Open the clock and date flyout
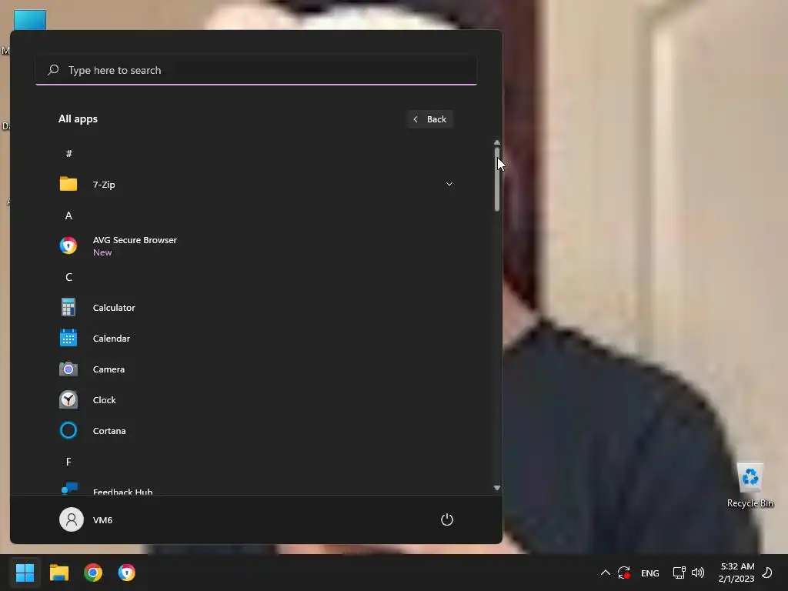Image resolution: width=788 pixels, height=591 pixels. (x=736, y=573)
